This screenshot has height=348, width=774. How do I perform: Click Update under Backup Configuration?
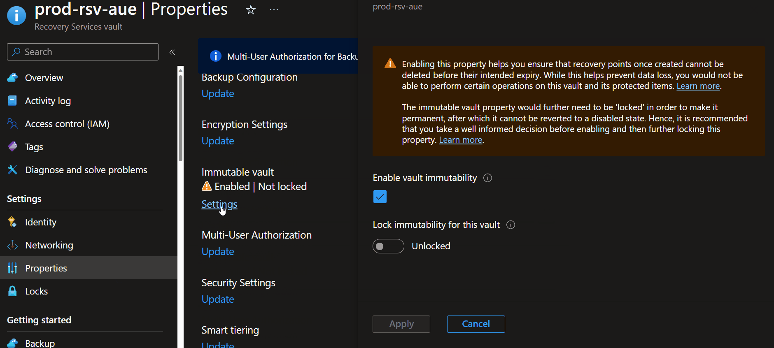[x=218, y=93]
